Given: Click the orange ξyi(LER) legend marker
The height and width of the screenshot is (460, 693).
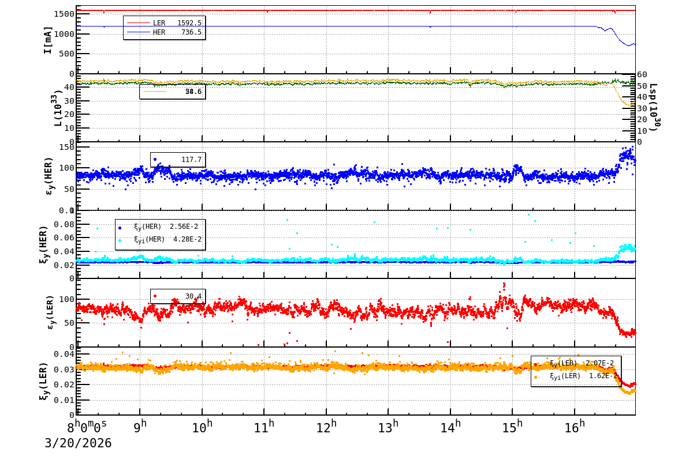Looking at the screenshot, I should coord(535,377).
